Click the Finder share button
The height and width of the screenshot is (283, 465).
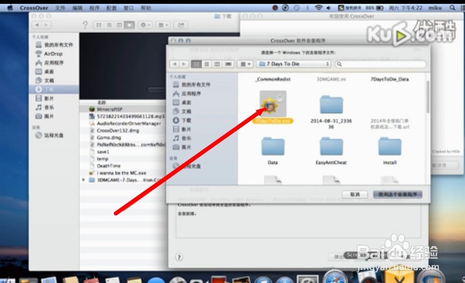coord(180,25)
